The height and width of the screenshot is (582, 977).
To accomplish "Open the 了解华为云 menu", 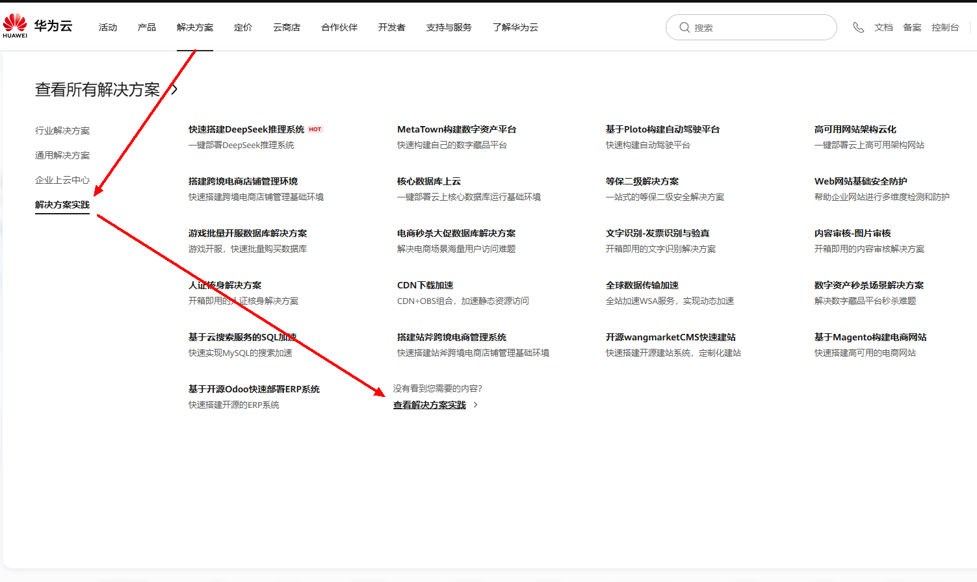I will pos(515,27).
